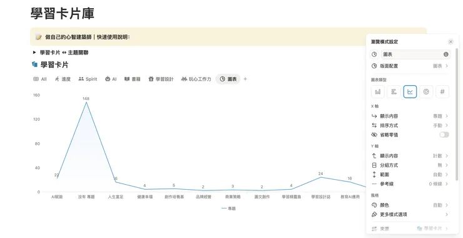The height and width of the screenshot is (238, 463).
Task: Switch to the 書籍 view tab
Action: (x=132, y=80)
